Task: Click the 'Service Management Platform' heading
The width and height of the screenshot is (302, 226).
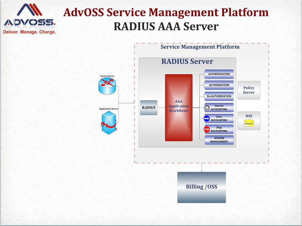Action: [200, 47]
